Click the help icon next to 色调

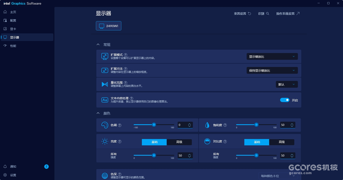pos(120,125)
